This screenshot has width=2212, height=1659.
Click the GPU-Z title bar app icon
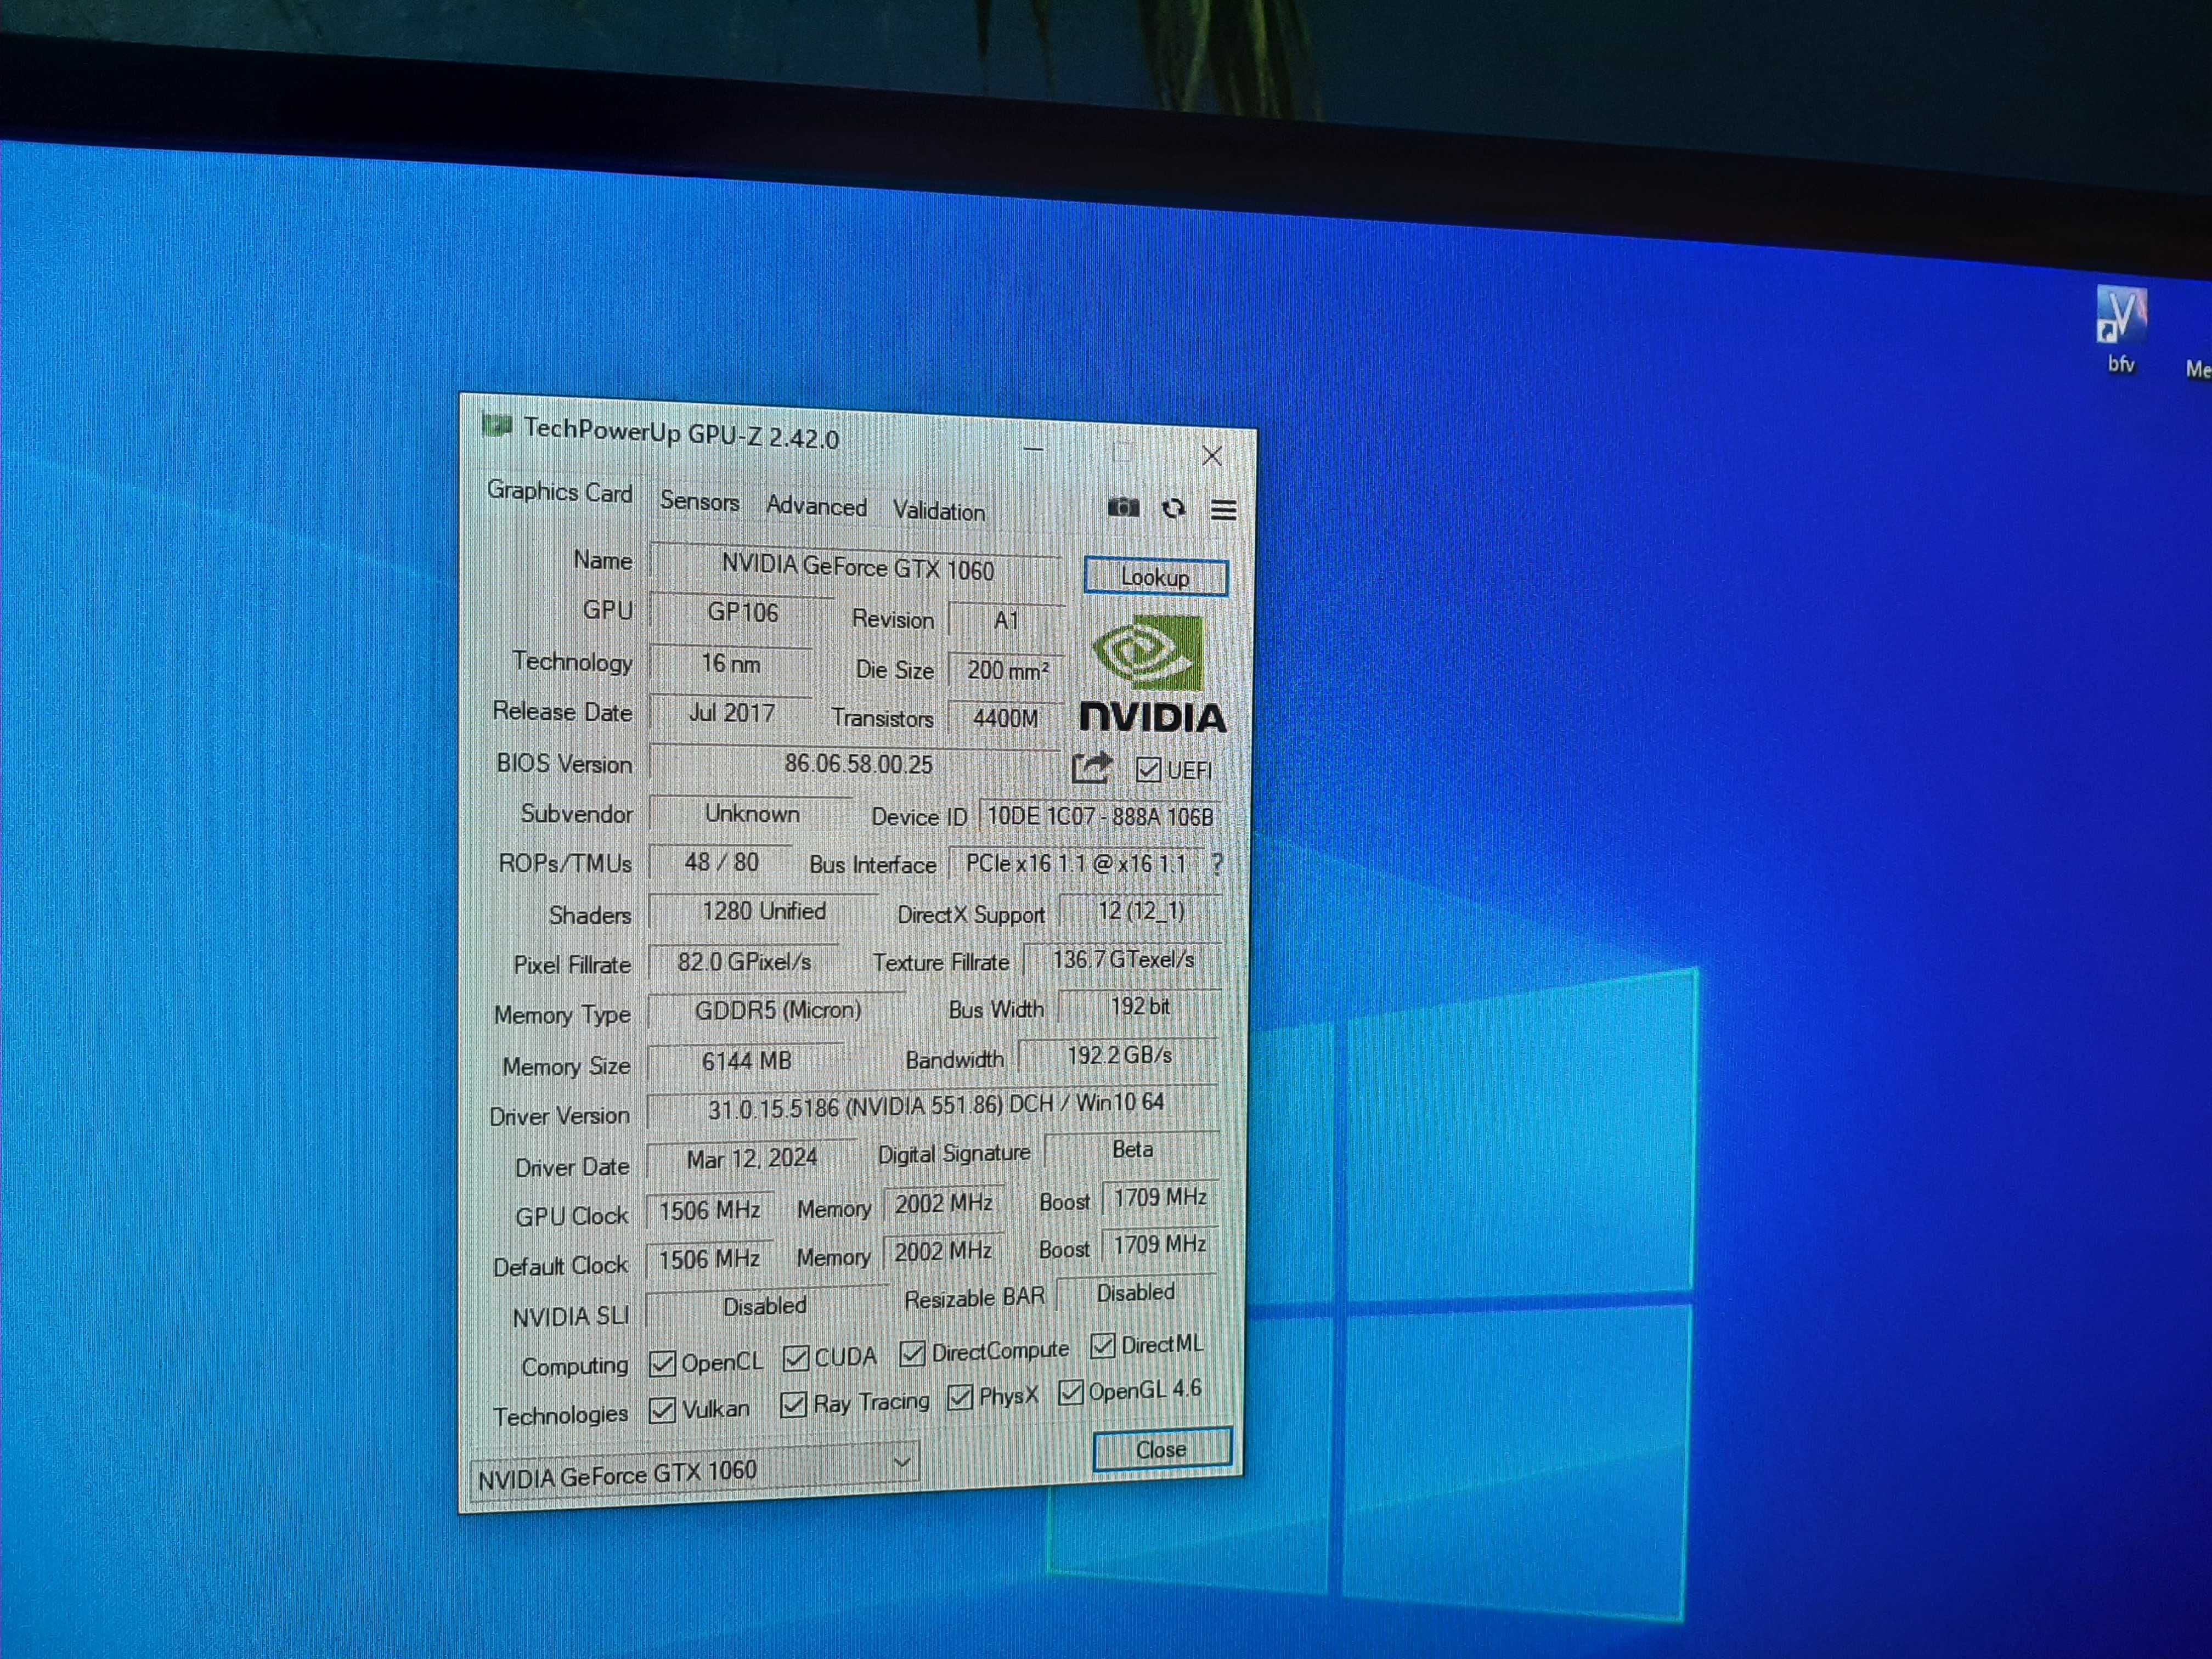coord(496,426)
